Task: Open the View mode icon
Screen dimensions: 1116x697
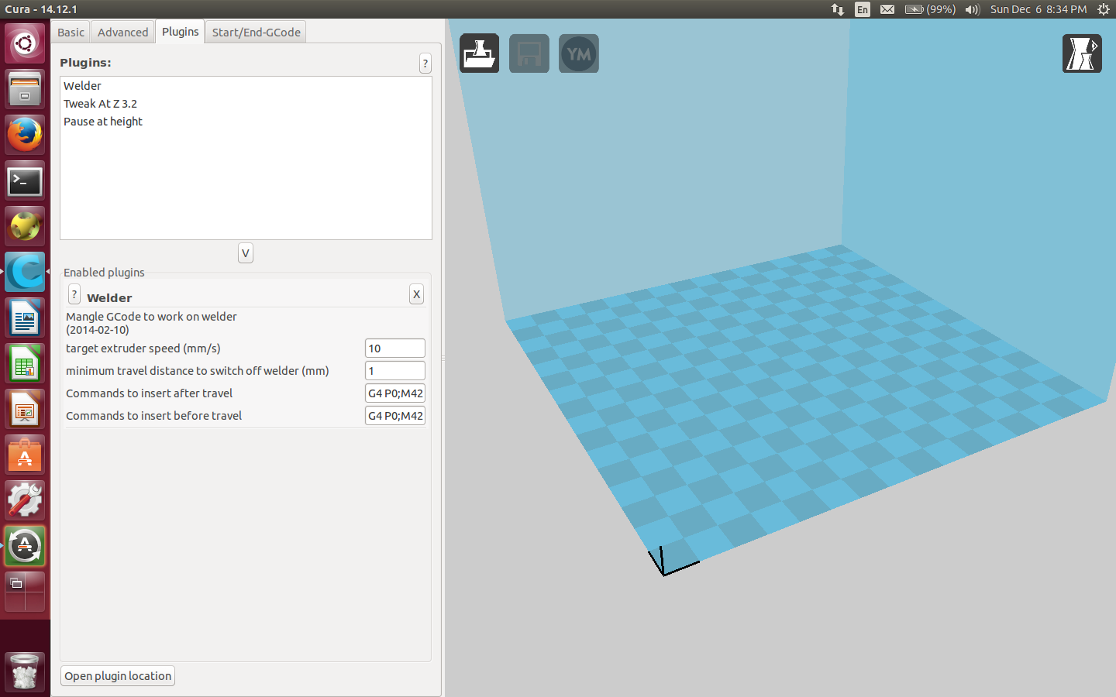Action: (x=1082, y=53)
